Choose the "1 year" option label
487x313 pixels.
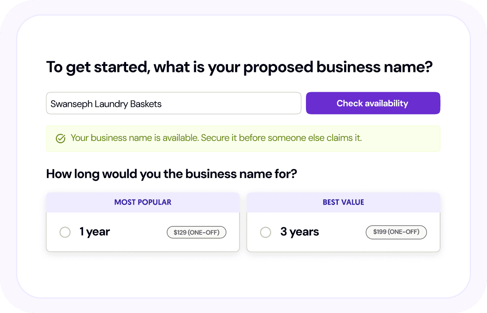[95, 232]
